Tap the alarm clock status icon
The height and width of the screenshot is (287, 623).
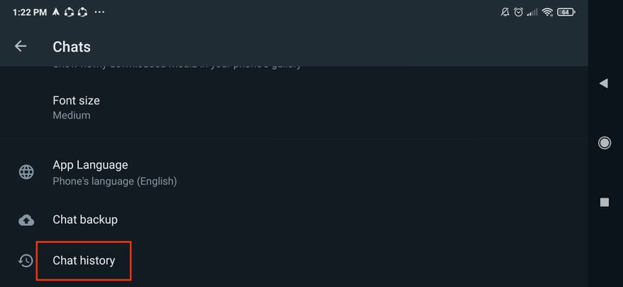518,12
